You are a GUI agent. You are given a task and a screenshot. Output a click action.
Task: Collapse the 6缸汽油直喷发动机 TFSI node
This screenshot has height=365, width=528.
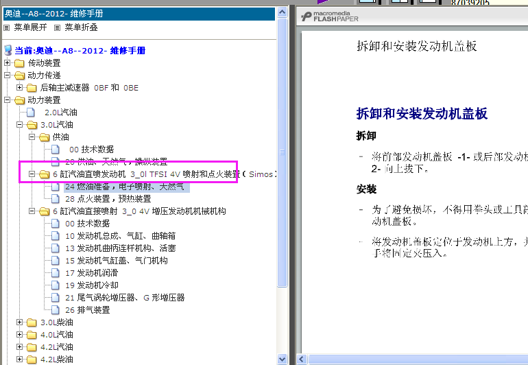32,174
